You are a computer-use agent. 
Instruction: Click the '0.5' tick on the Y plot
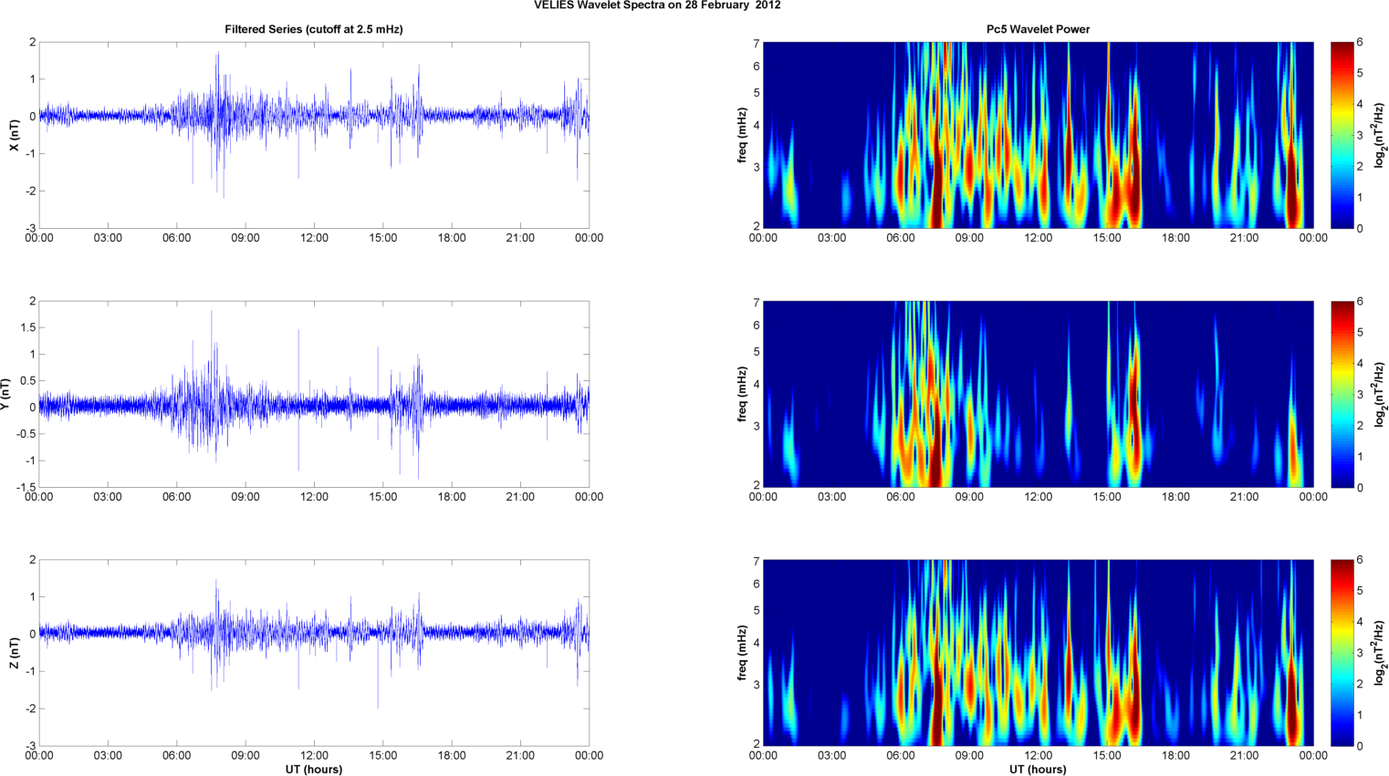[x=27, y=380]
